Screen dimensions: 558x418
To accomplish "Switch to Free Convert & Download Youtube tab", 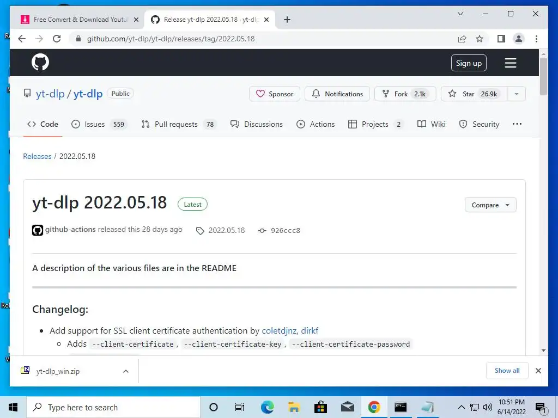I will click(x=78, y=20).
